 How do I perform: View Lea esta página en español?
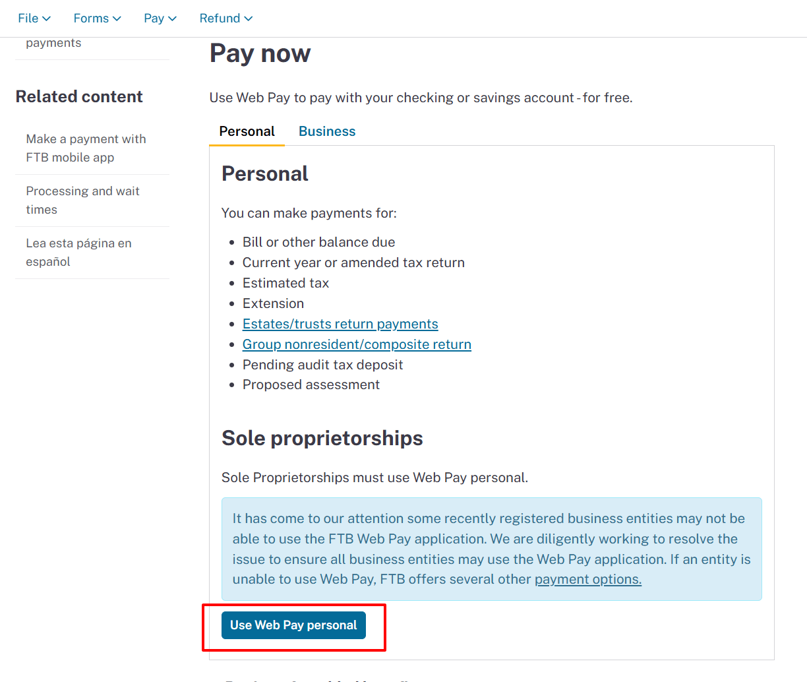click(x=78, y=253)
